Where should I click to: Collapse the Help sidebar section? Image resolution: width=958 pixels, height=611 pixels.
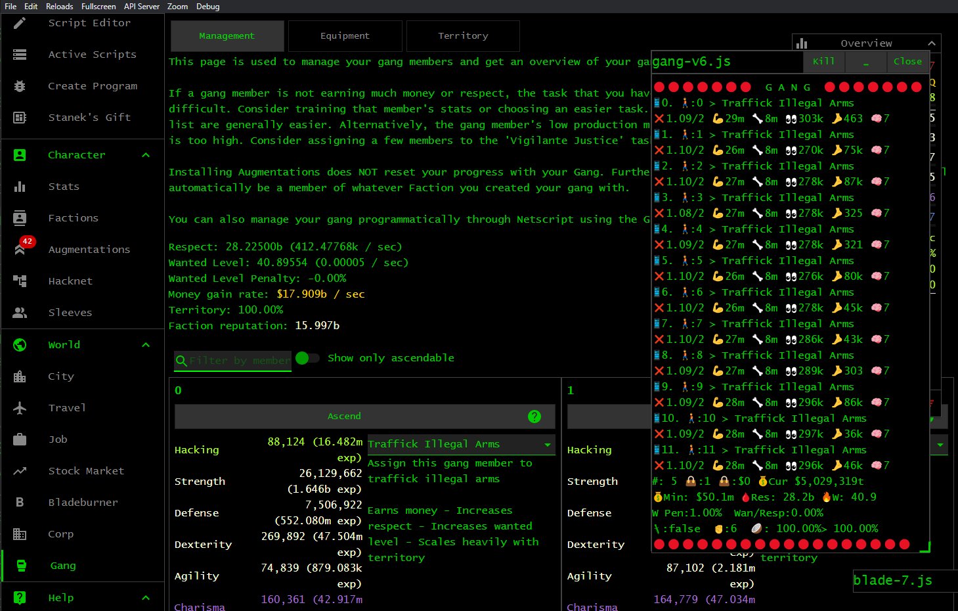pos(146,598)
